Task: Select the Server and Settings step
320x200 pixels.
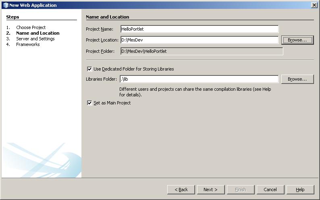Action: click(x=35, y=39)
